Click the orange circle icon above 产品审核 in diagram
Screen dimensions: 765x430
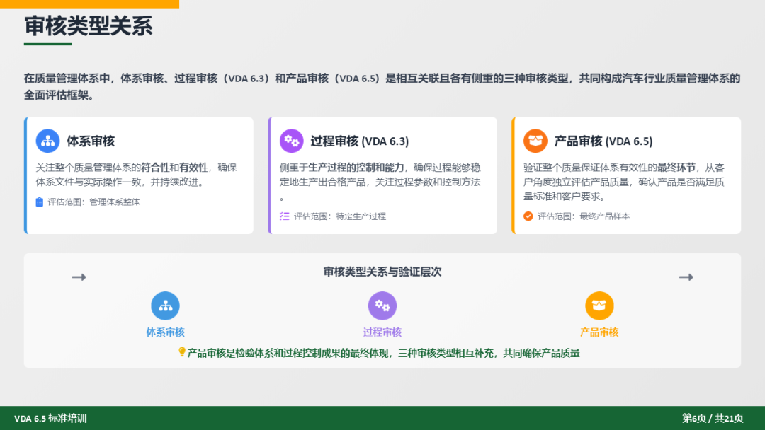599,306
